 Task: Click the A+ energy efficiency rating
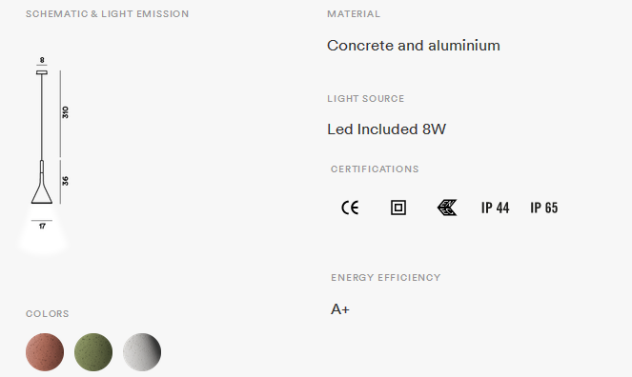coord(340,309)
